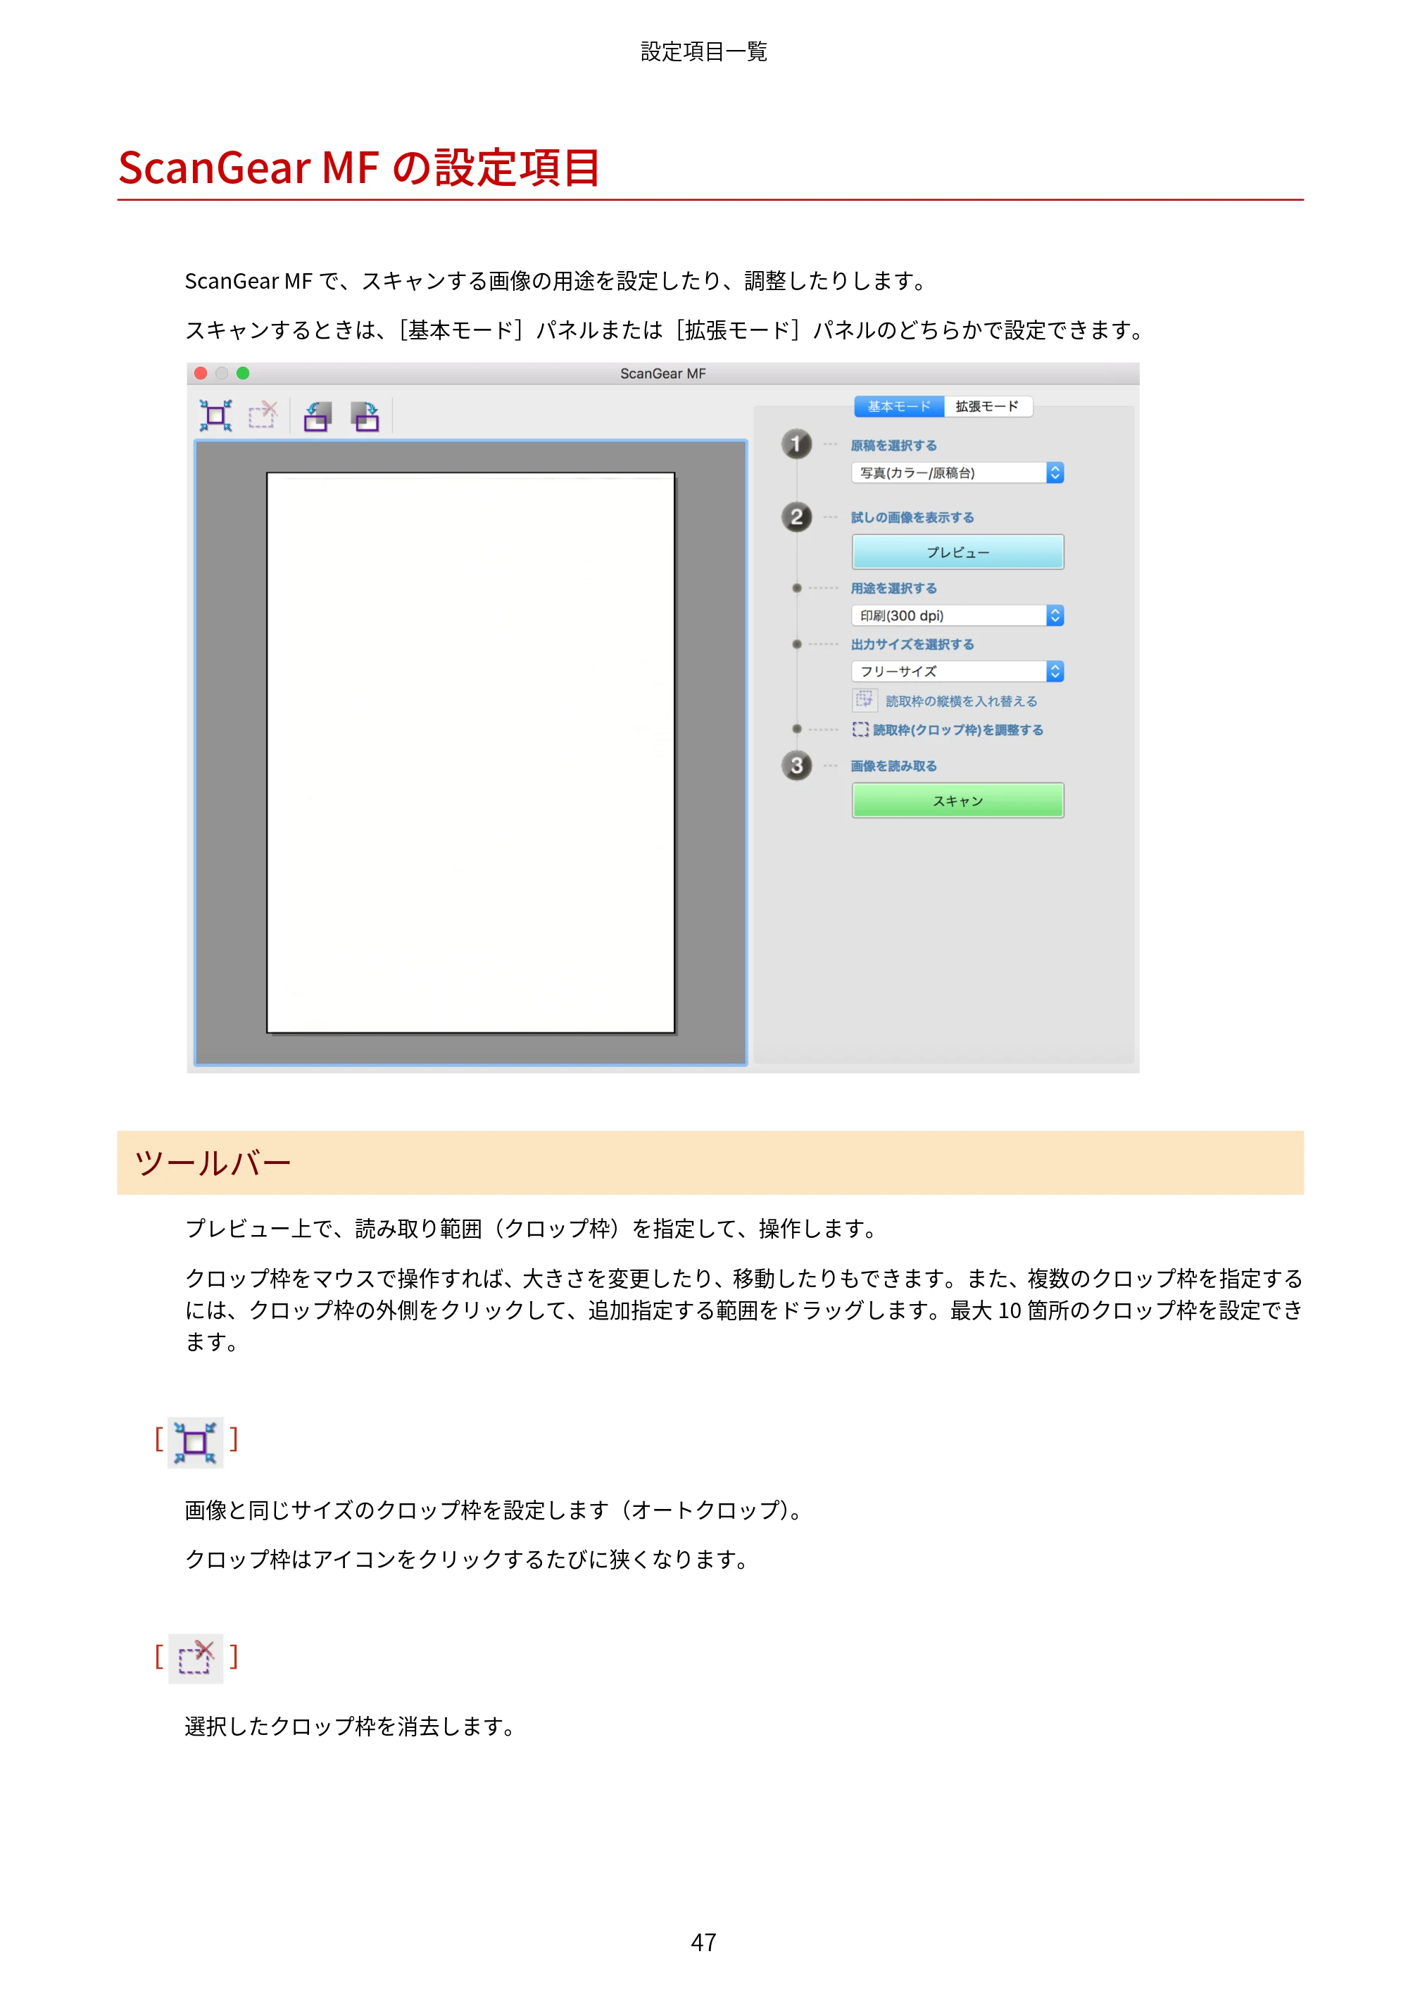Click the swap crop frame orientation icon

[x=864, y=700]
